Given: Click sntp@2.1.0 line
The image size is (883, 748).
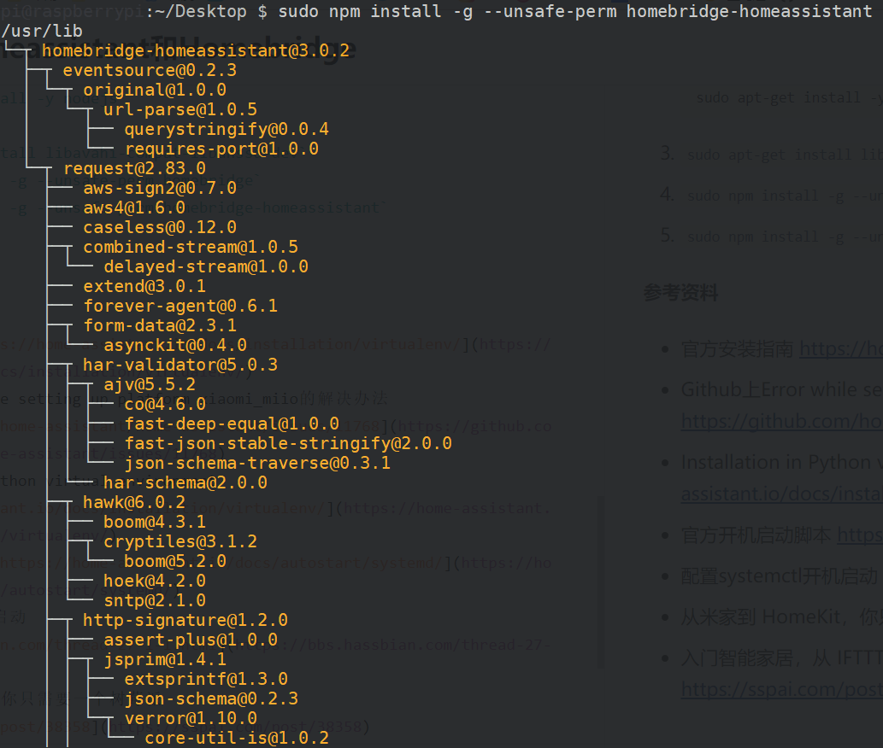Looking at the screenshot, I should tap(155, 600).
